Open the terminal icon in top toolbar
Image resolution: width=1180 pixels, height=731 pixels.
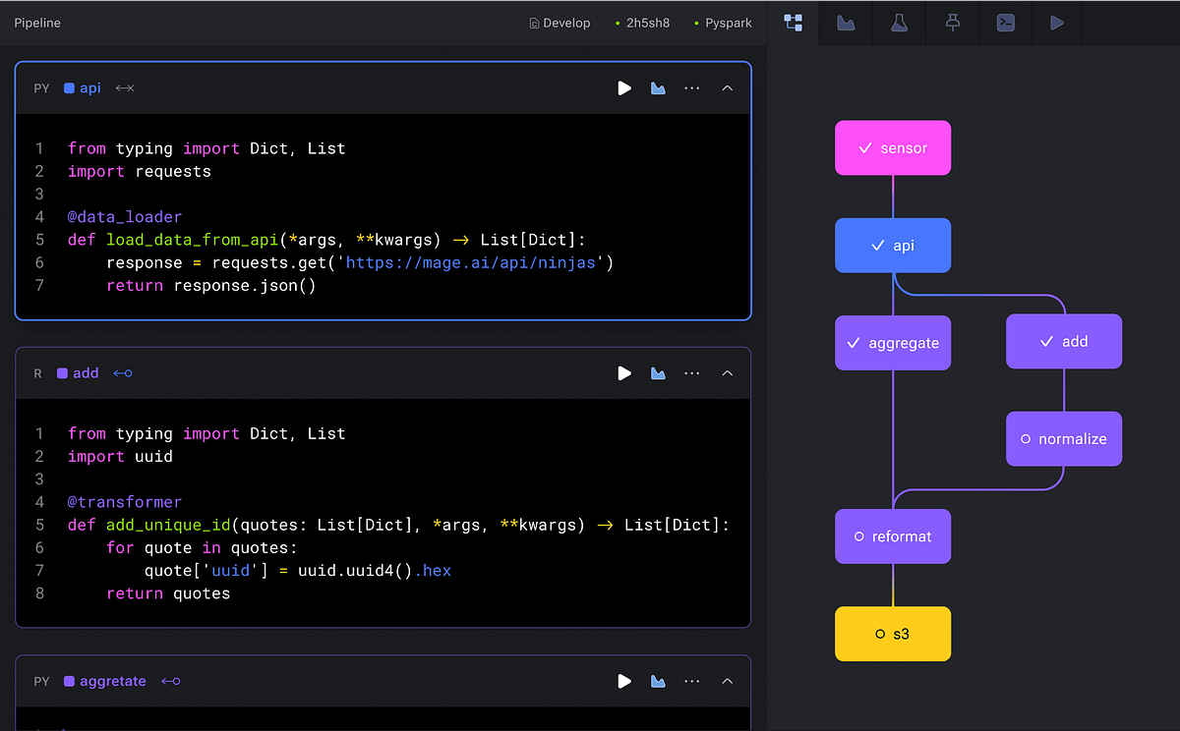1005,22
